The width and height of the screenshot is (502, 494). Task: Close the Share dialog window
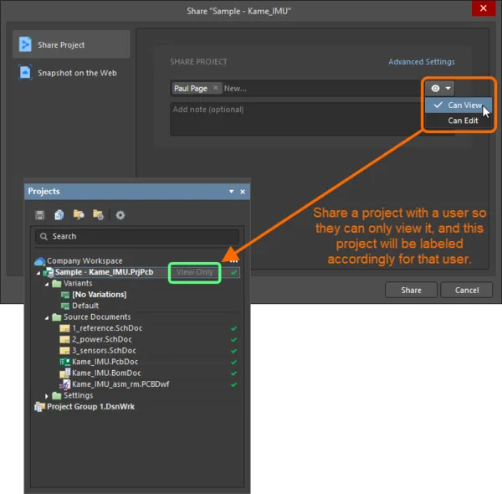click(x=483, y=8)
